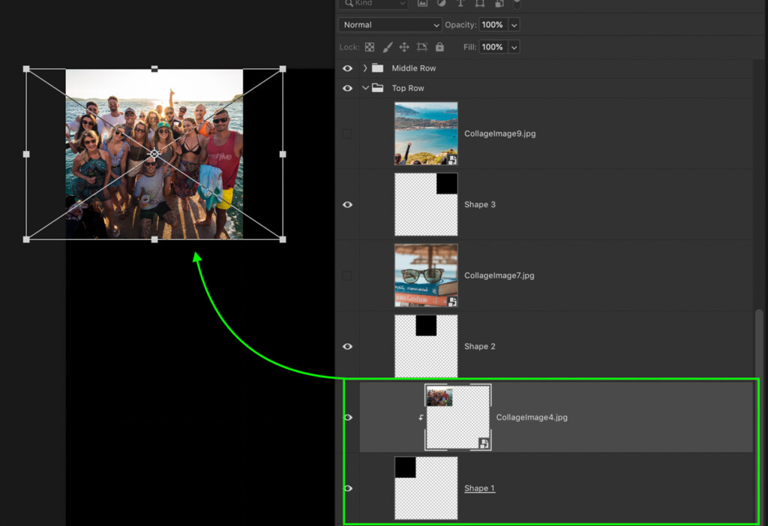This screenshot has width=768, height=526.
Task: Click the lock position move icon
Action: (x=404, y=47)
